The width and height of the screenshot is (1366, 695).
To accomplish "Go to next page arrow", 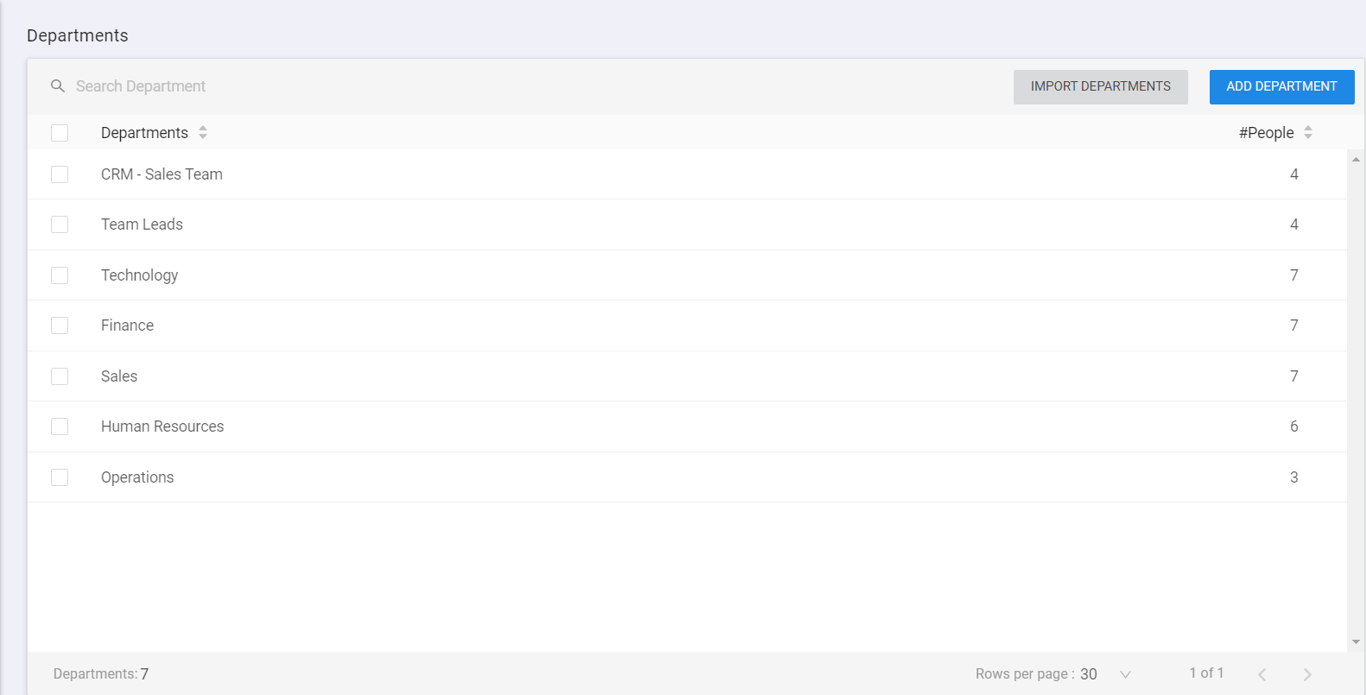I will pyautogui.click(x=1307, y=674).
